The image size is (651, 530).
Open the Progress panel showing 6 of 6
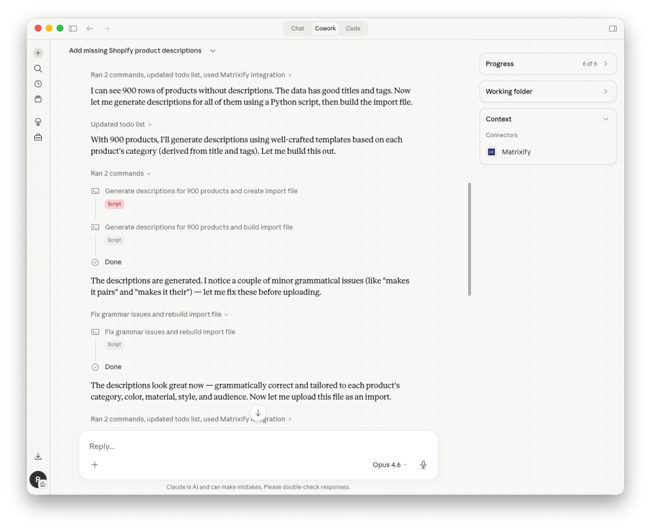click(x=547, y=64)
